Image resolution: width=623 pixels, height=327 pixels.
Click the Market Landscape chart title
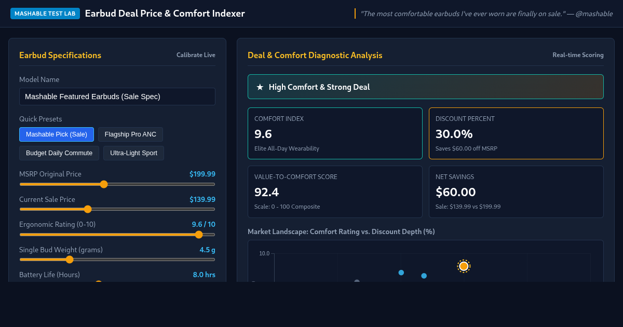341,231
